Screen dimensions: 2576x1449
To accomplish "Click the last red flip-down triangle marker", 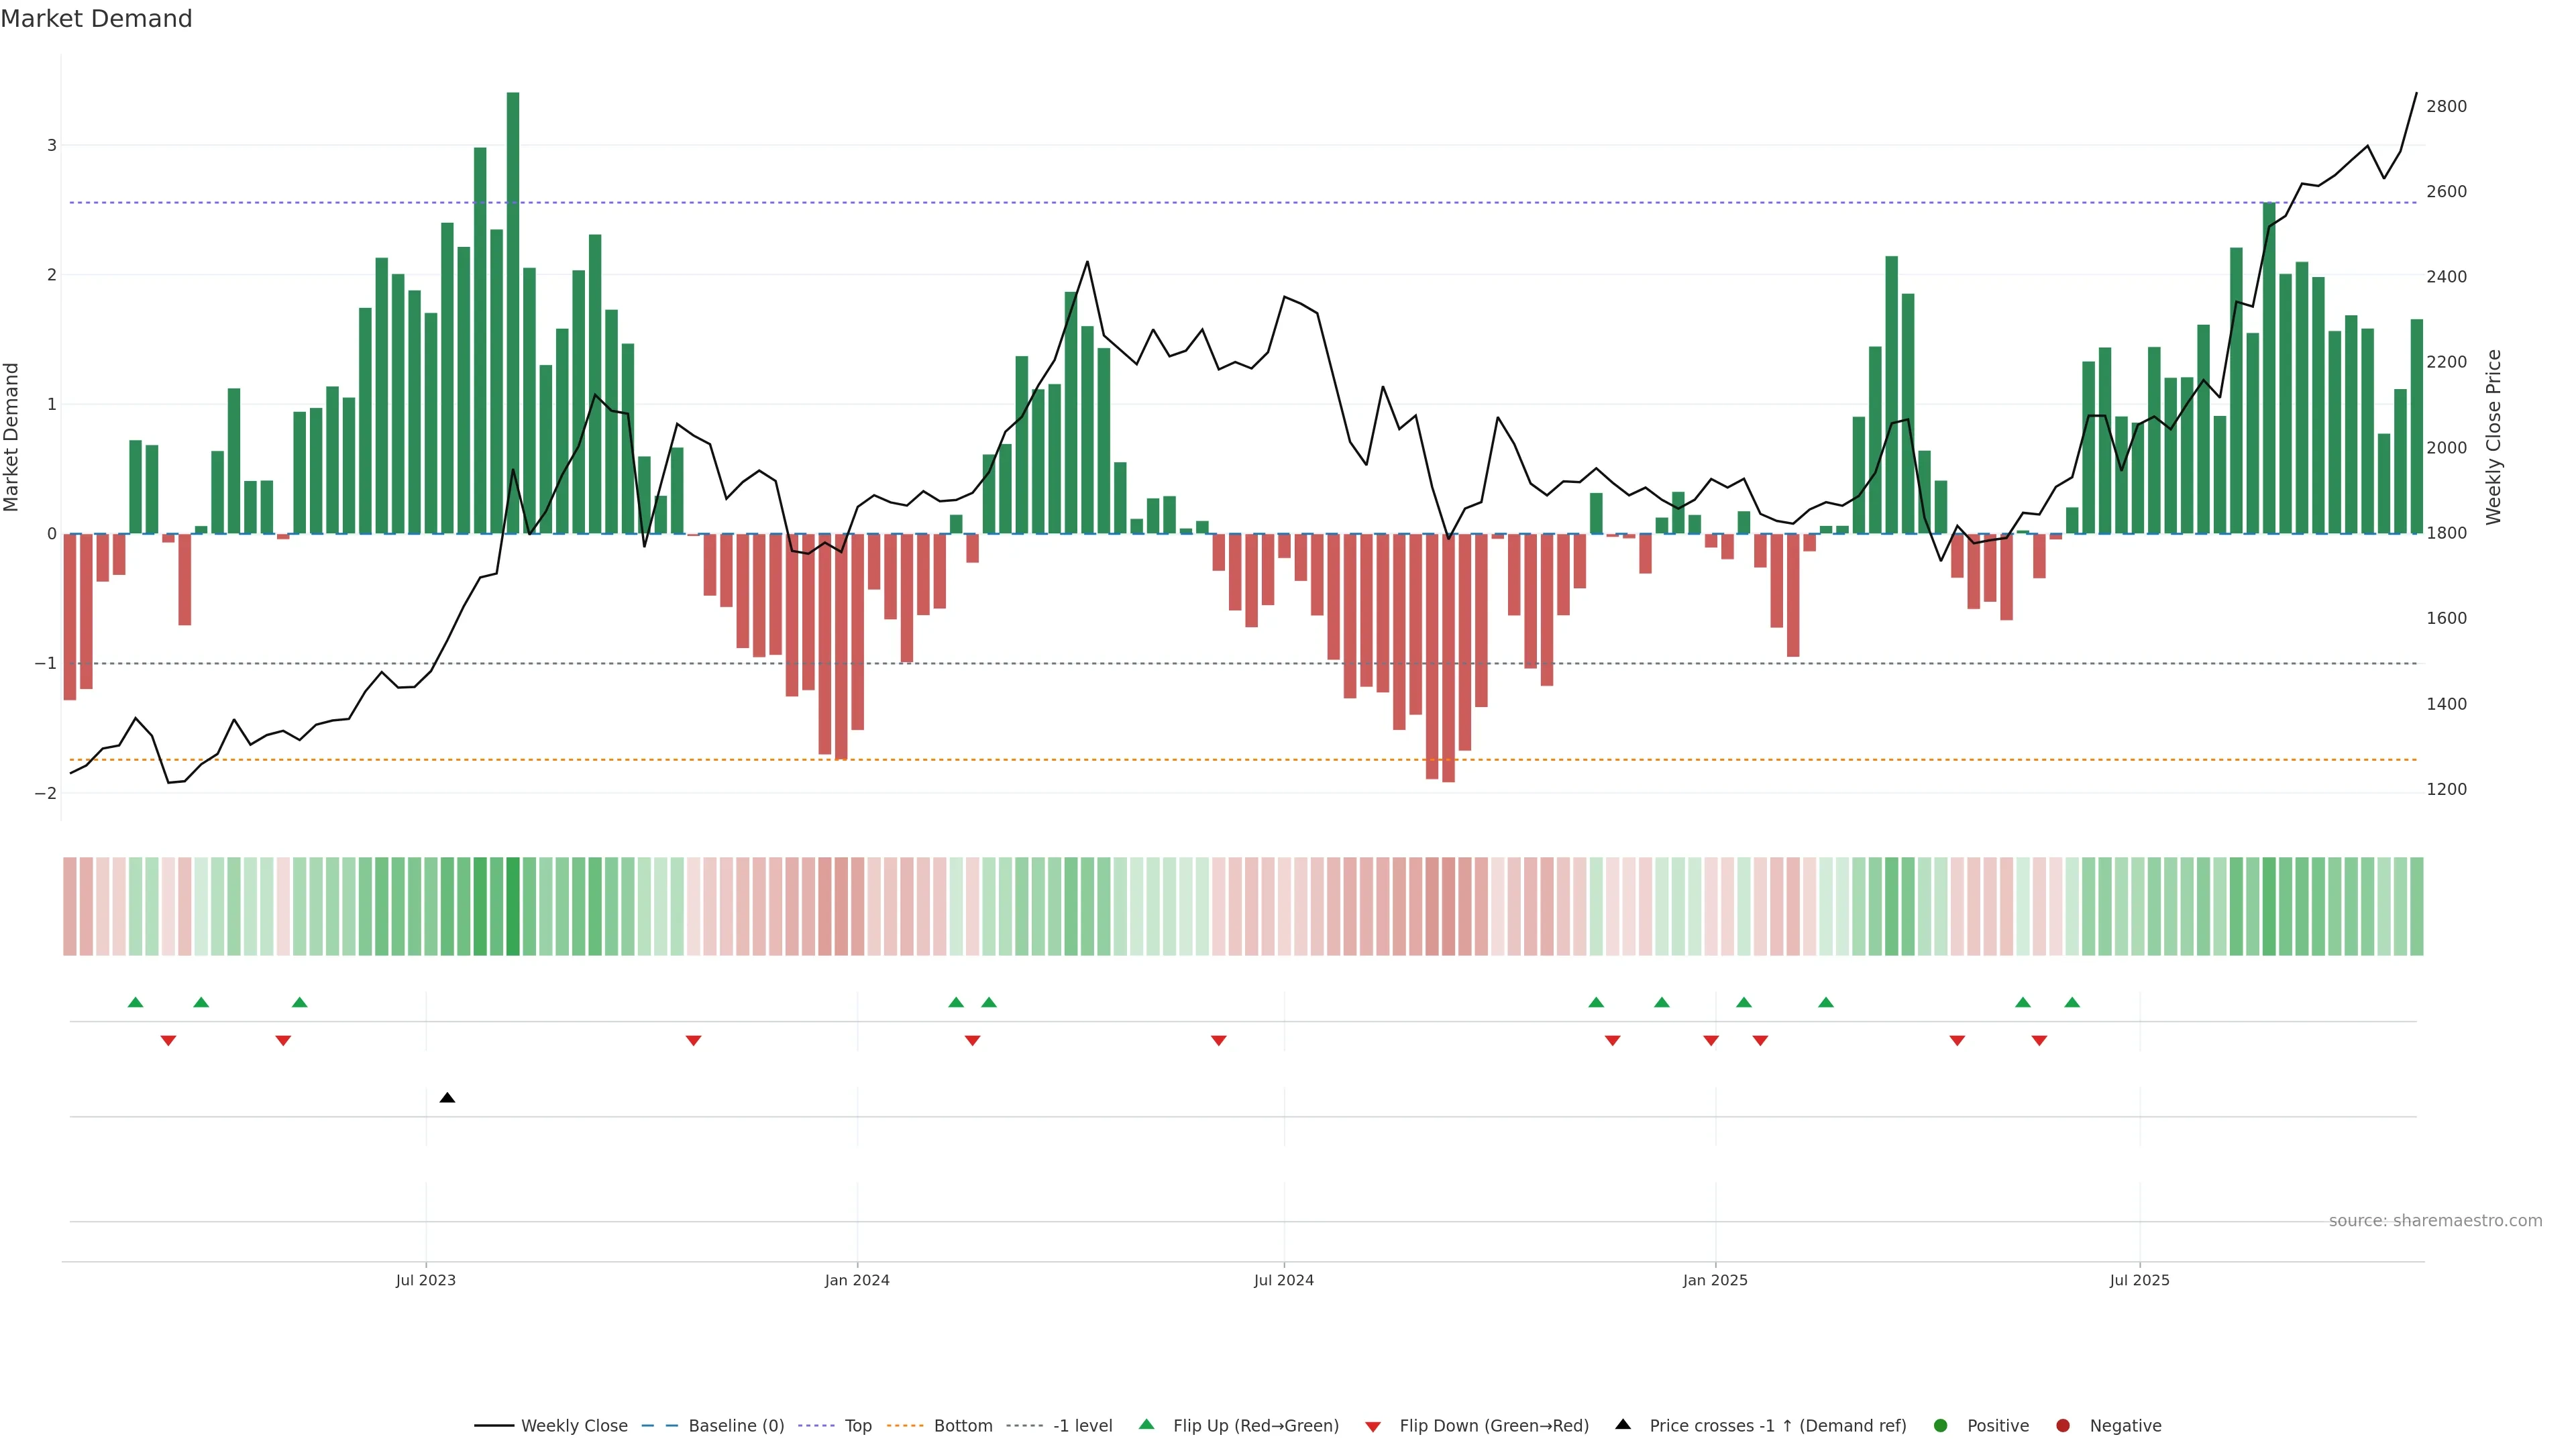I will pos(2039,1041).
